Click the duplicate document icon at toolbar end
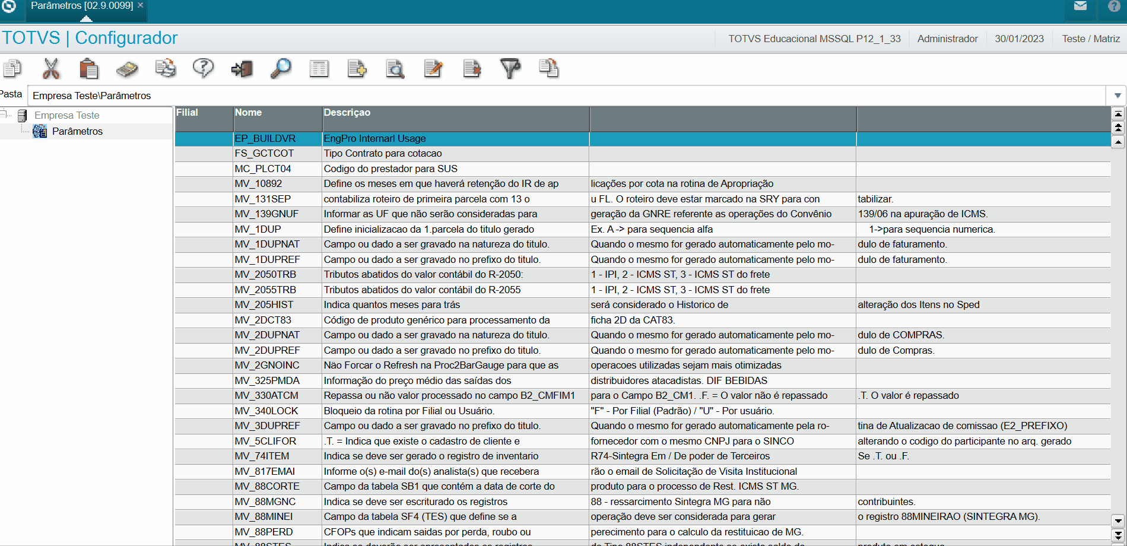 tap(549, 69)
